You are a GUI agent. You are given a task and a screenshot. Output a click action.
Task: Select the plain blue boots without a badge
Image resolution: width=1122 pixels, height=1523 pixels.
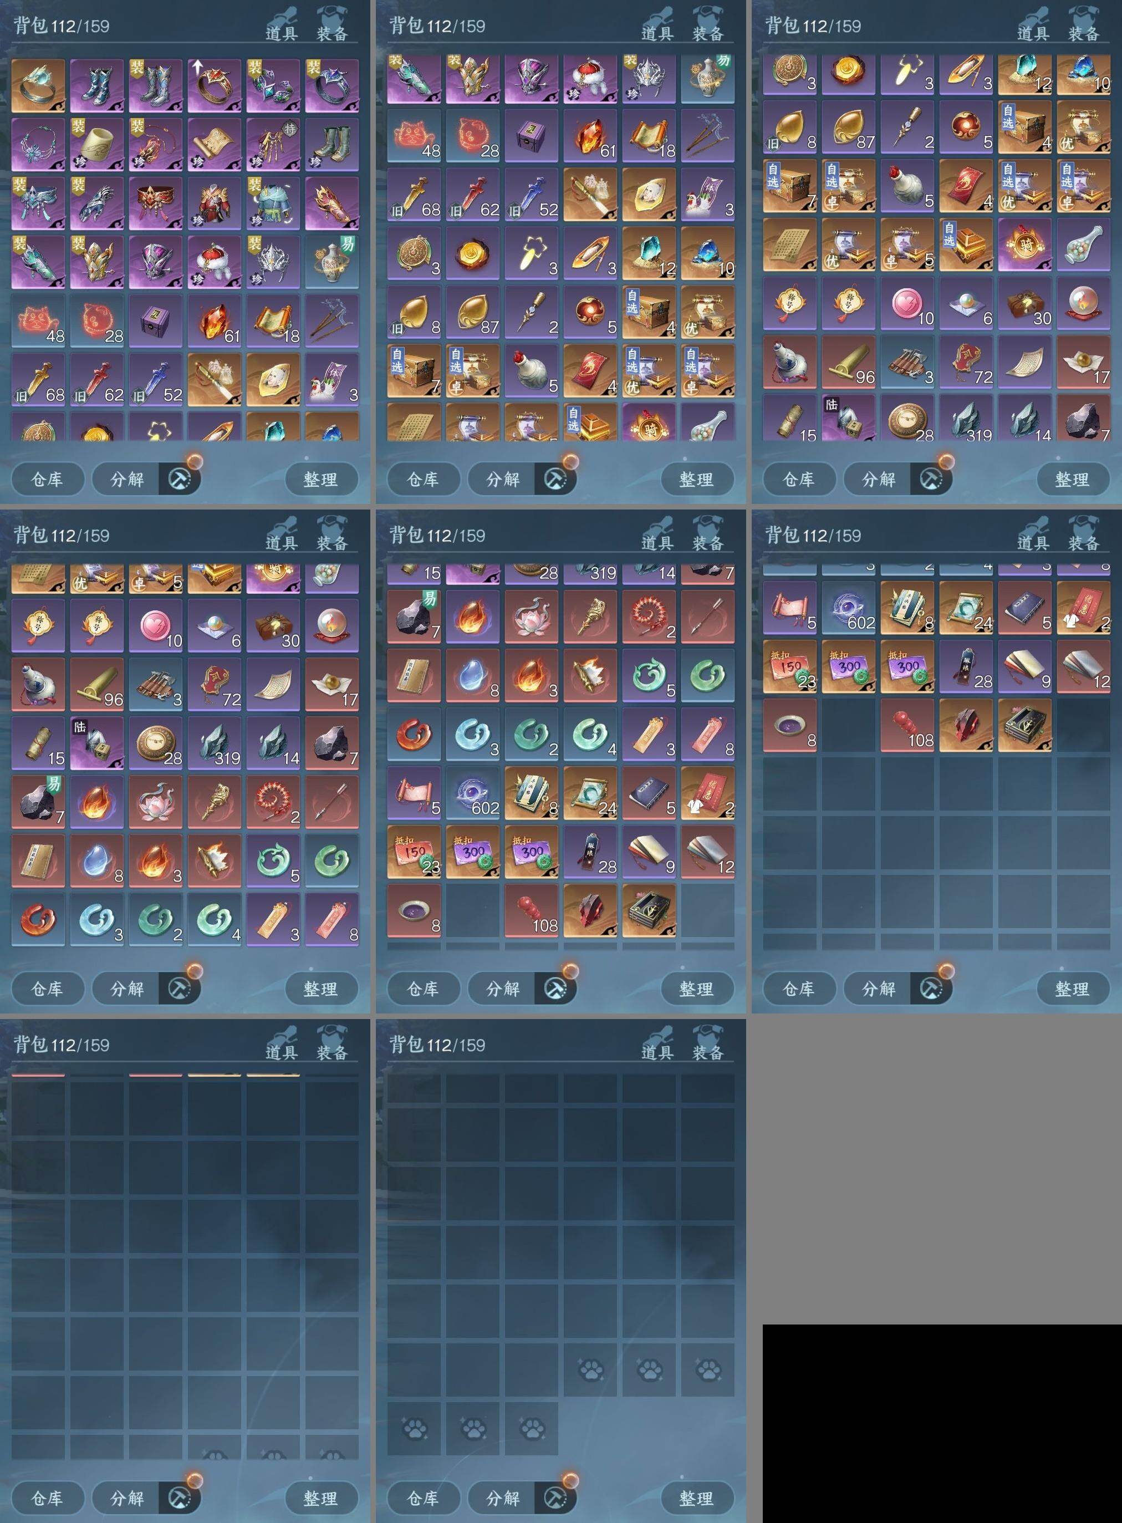pos(97,85)
